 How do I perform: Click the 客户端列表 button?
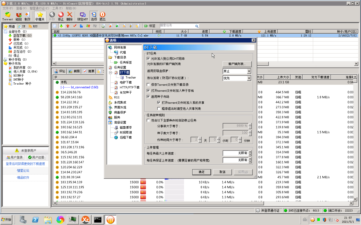[x=237, y=64]
